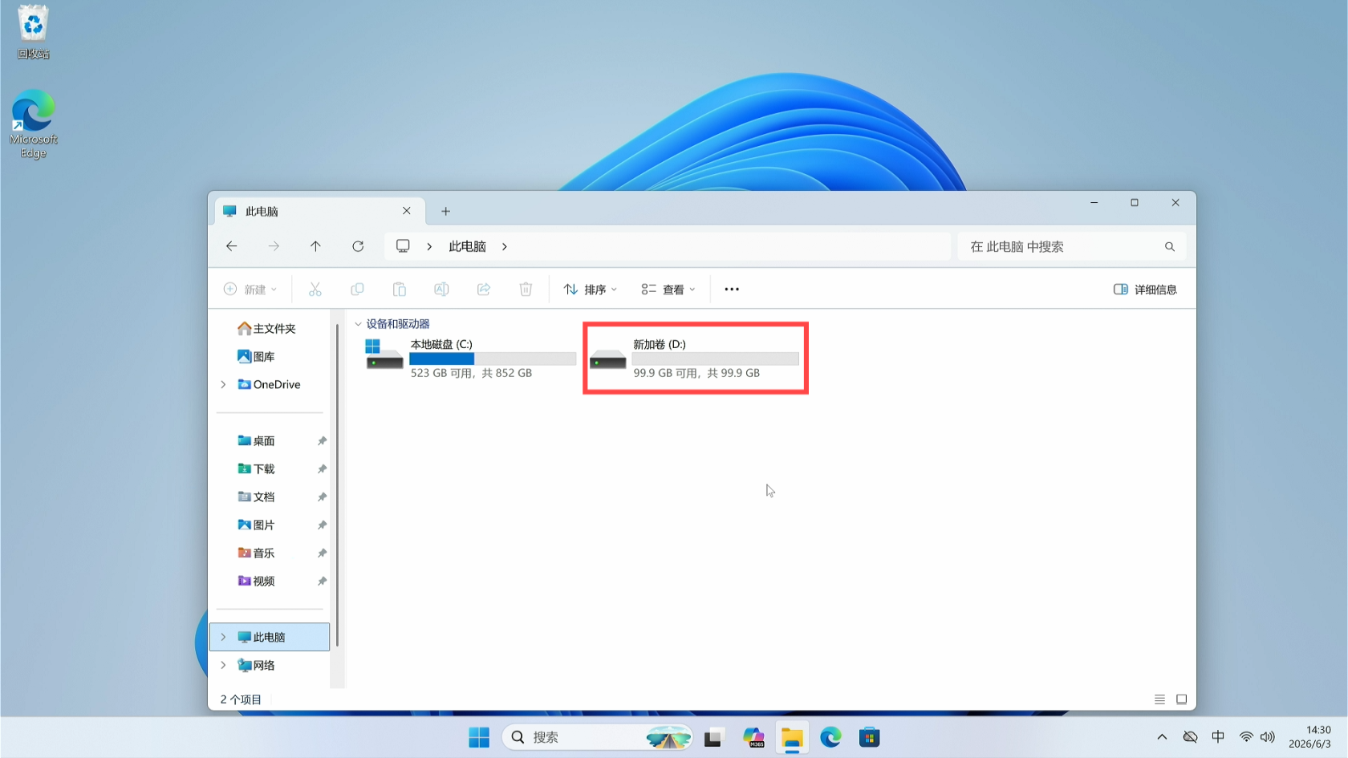The image size is (1348, 758).
Task: Unpin 桌面 using its pin icon
Action: click(x=322, y=441)
